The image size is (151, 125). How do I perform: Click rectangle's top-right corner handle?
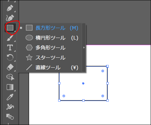point(107,66)
